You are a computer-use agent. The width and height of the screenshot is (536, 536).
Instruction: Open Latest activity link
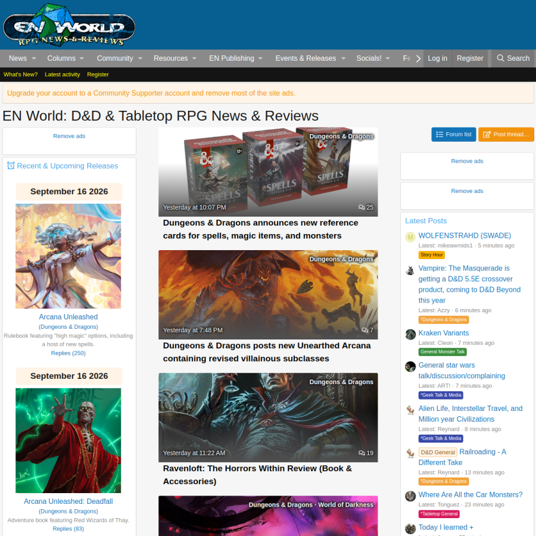(x=62, y=74)
